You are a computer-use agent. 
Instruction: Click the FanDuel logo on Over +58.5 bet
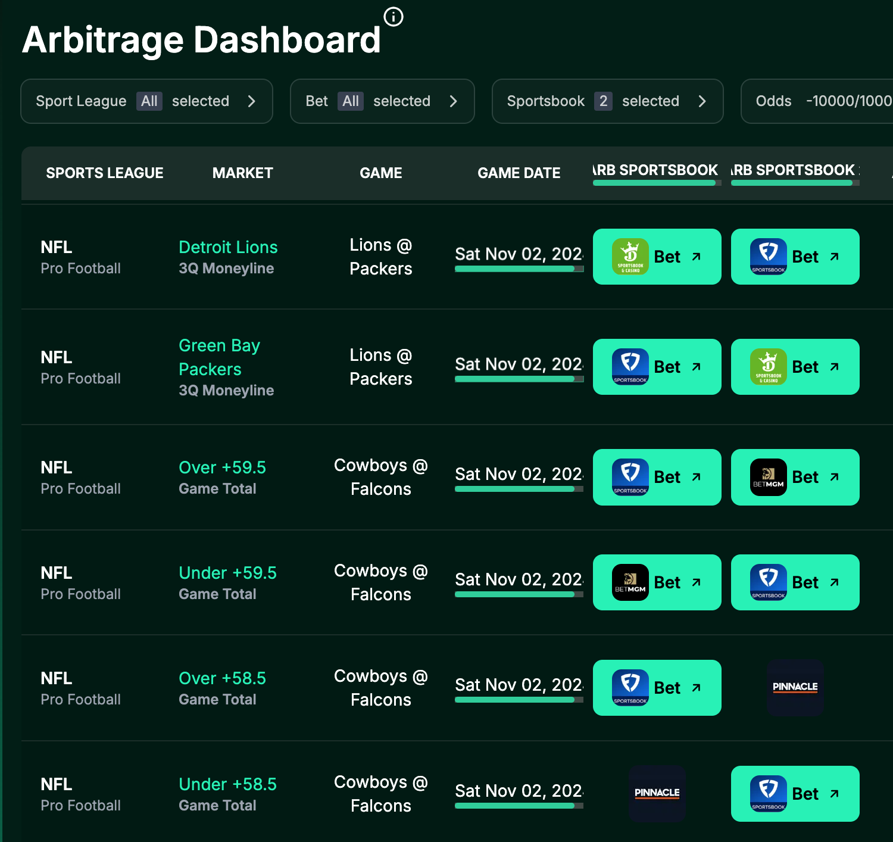coord(629,688)
